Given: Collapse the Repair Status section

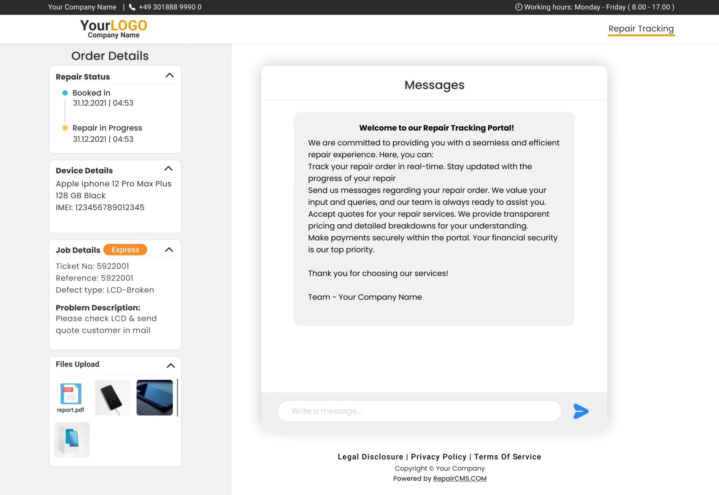Looking at the screenshot, I should pos(170,75).
